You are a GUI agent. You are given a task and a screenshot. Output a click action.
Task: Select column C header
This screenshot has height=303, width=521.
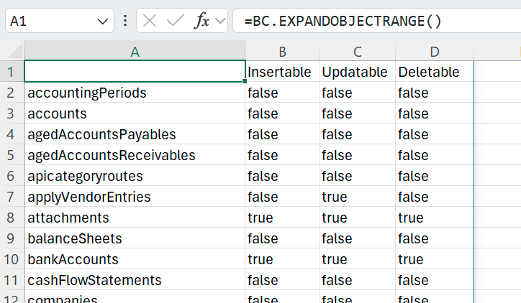coord(357,52)
